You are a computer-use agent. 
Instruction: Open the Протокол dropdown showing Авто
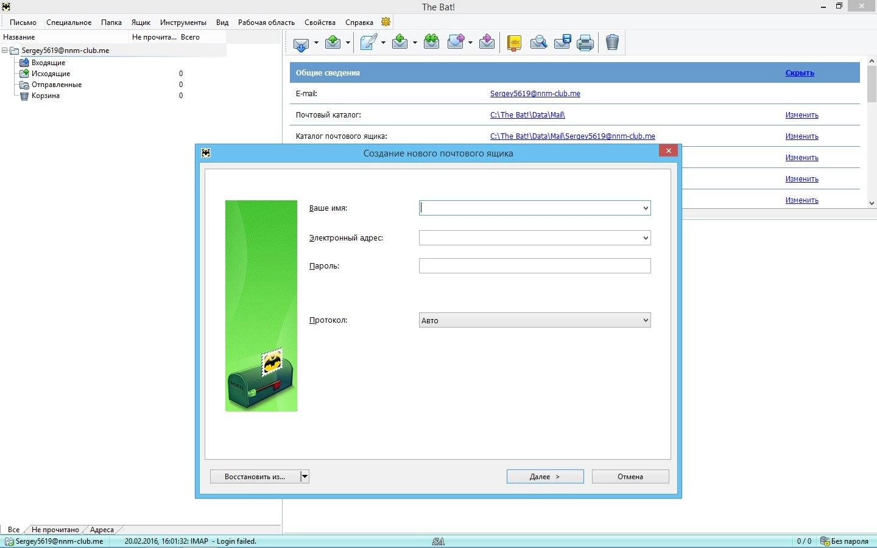click(x=535, y=320)
